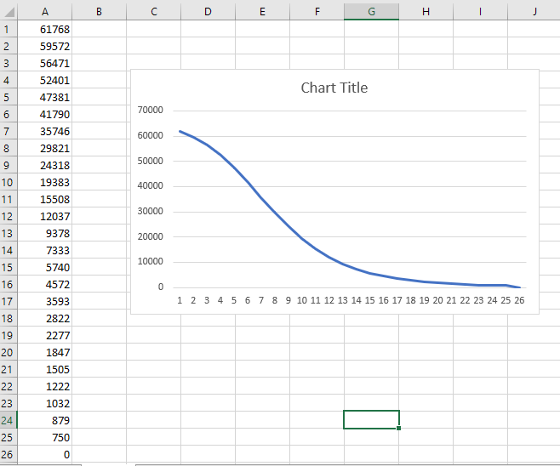Select row 24 header
The width and height of the screenshot is (560, 466).
coord(9,420)
